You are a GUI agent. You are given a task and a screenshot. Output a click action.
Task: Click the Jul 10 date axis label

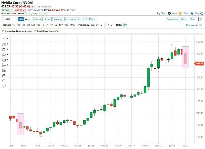click(x=172, y=146)
